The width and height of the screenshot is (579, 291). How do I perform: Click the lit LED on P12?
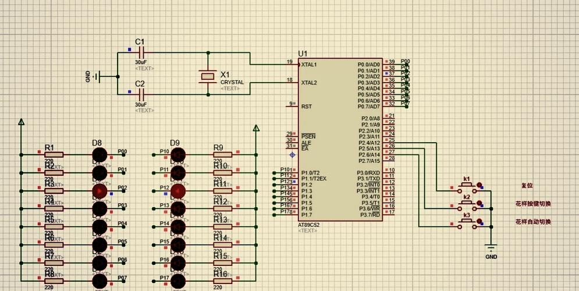pos(178,191)
